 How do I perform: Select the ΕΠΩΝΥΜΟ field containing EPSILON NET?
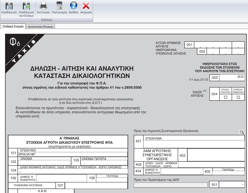click(73, 154)
